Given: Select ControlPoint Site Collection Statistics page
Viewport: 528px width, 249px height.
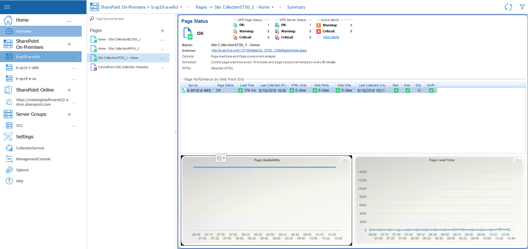Looking at the screenshot, I should pyautogui.click(x=123, y=67).
